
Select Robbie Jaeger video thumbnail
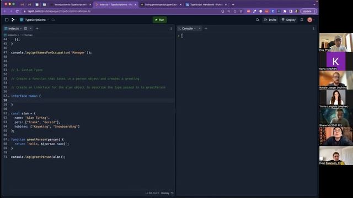[x=336, y=80]
